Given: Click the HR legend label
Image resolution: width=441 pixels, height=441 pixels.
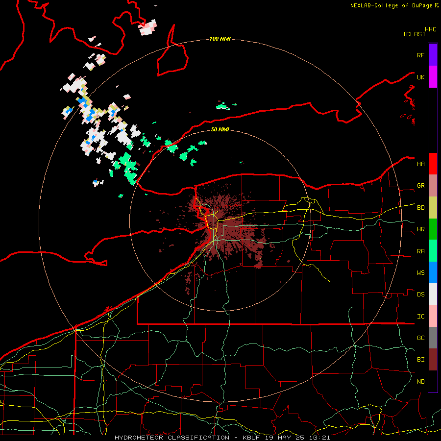Looking at the screenshot, I should 420,229.
